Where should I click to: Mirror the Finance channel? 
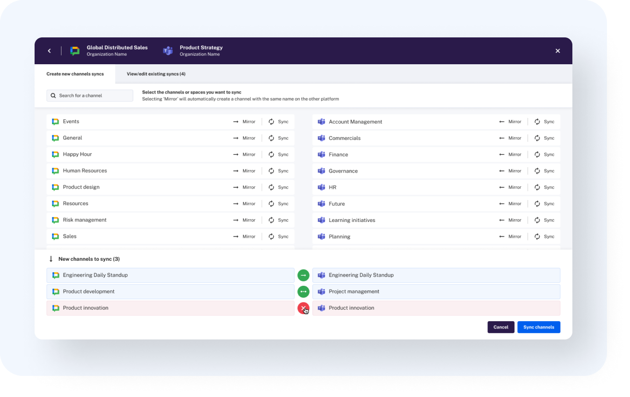[x=510, y=154]
